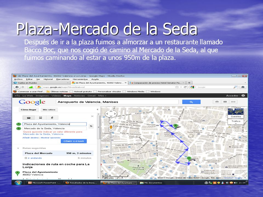Open Google settings gear icon
This screenshot has height=197, width=263.
click(243, 95)
